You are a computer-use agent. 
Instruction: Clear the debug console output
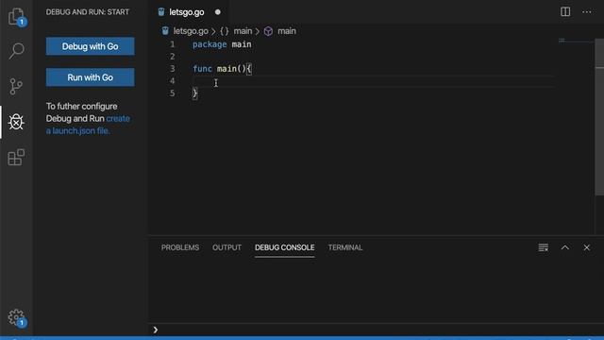[544, 247]
